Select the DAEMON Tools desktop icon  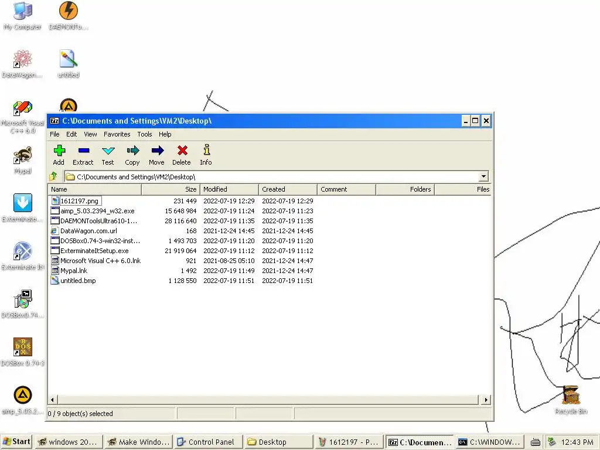pos(68,11)
